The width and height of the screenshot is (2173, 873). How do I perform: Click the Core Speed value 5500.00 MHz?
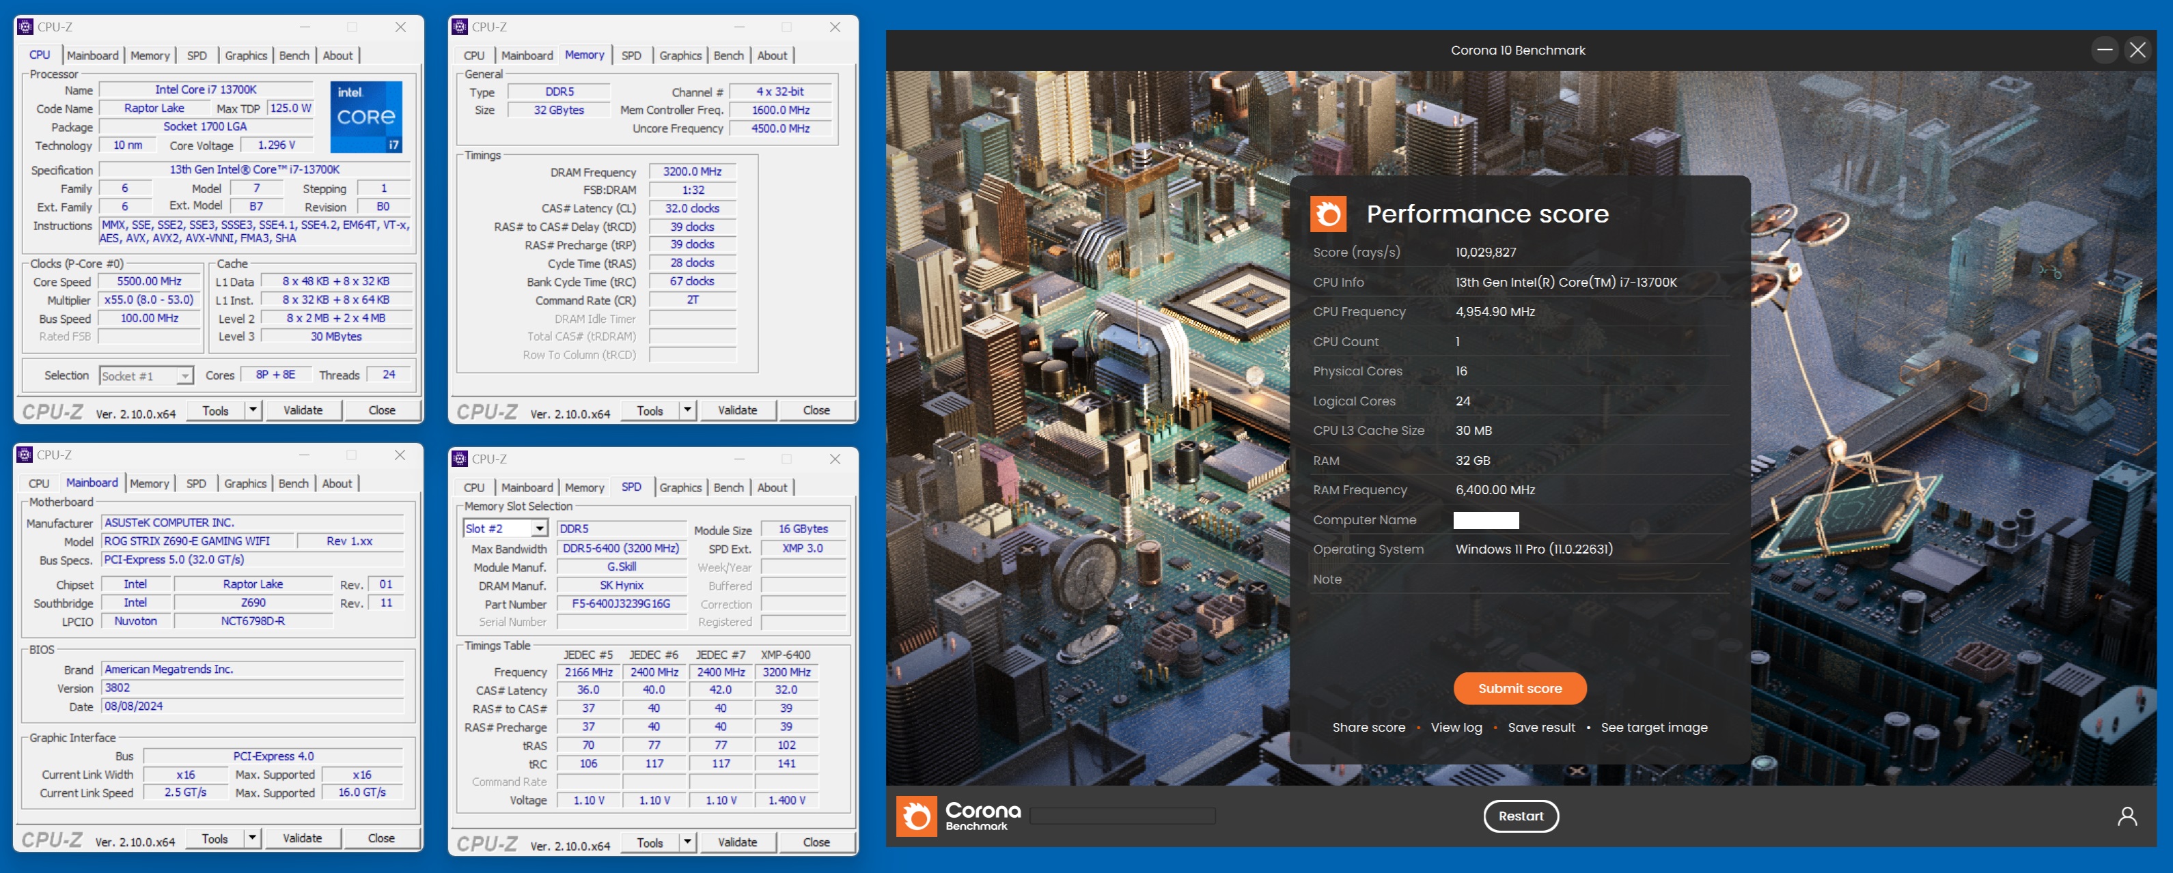[x=150, y=281]
